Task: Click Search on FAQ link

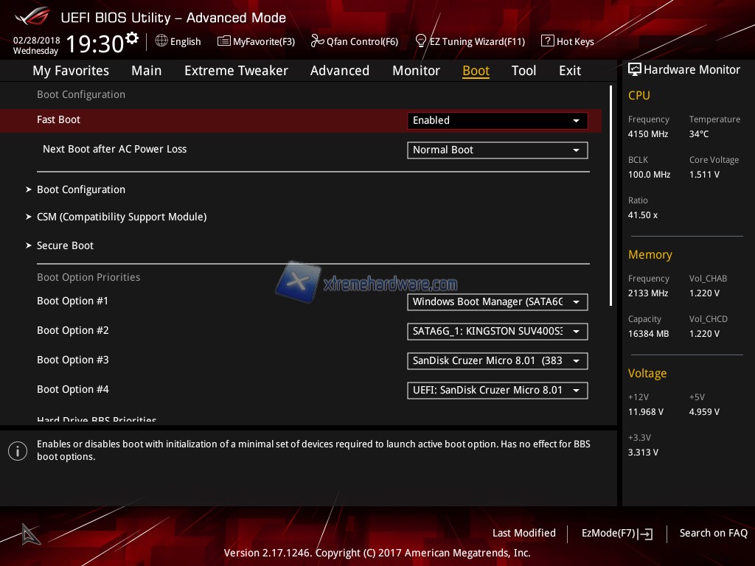Action: click(713, 533)
